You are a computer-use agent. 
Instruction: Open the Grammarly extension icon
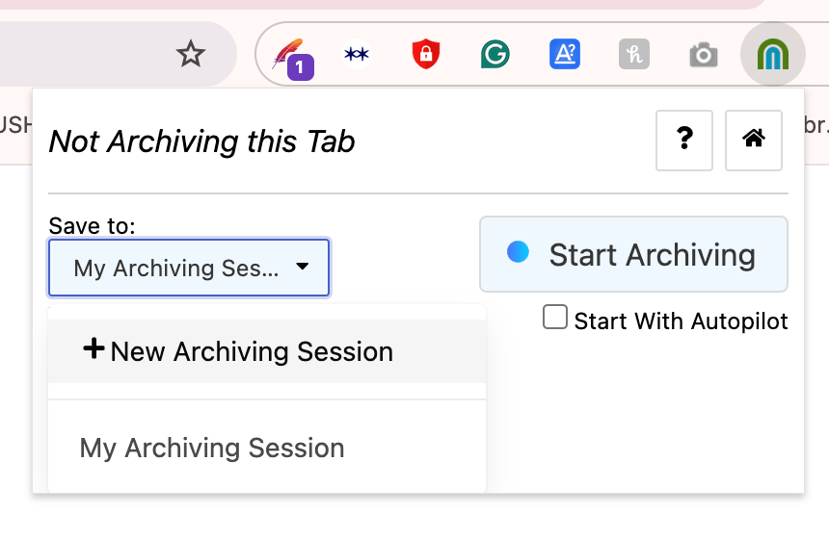pos(495,55)
